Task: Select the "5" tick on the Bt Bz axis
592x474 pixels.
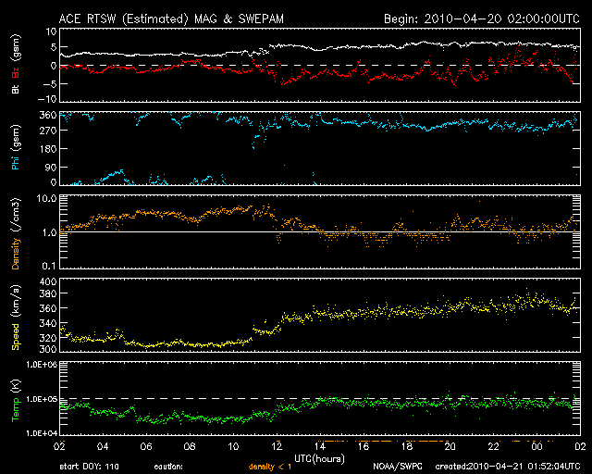Action: [x=54, y=47]
